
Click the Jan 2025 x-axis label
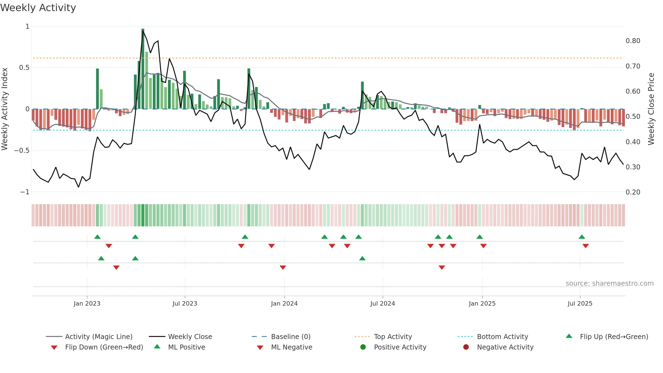[482, 303]
